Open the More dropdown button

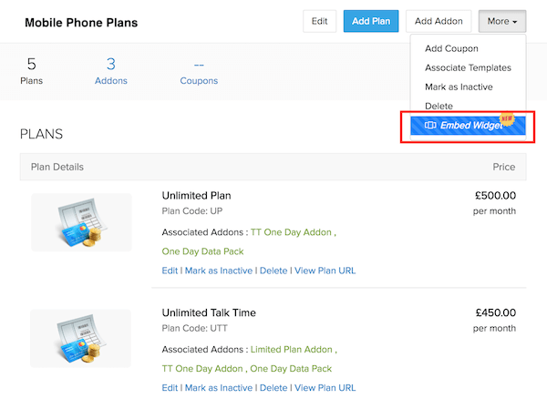coord(501,20)
